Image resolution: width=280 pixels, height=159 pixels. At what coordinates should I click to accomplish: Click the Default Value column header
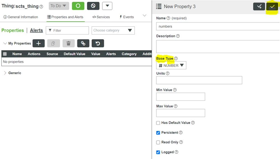[75, 54]
